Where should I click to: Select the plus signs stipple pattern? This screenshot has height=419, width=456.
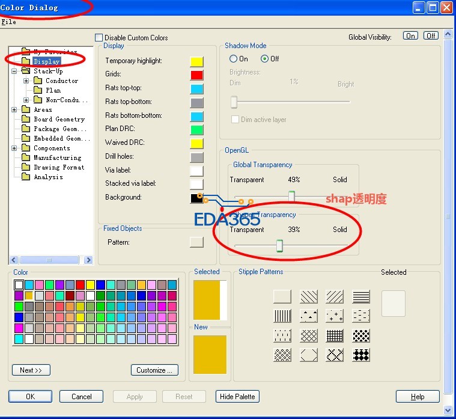[x=335, y=316]
